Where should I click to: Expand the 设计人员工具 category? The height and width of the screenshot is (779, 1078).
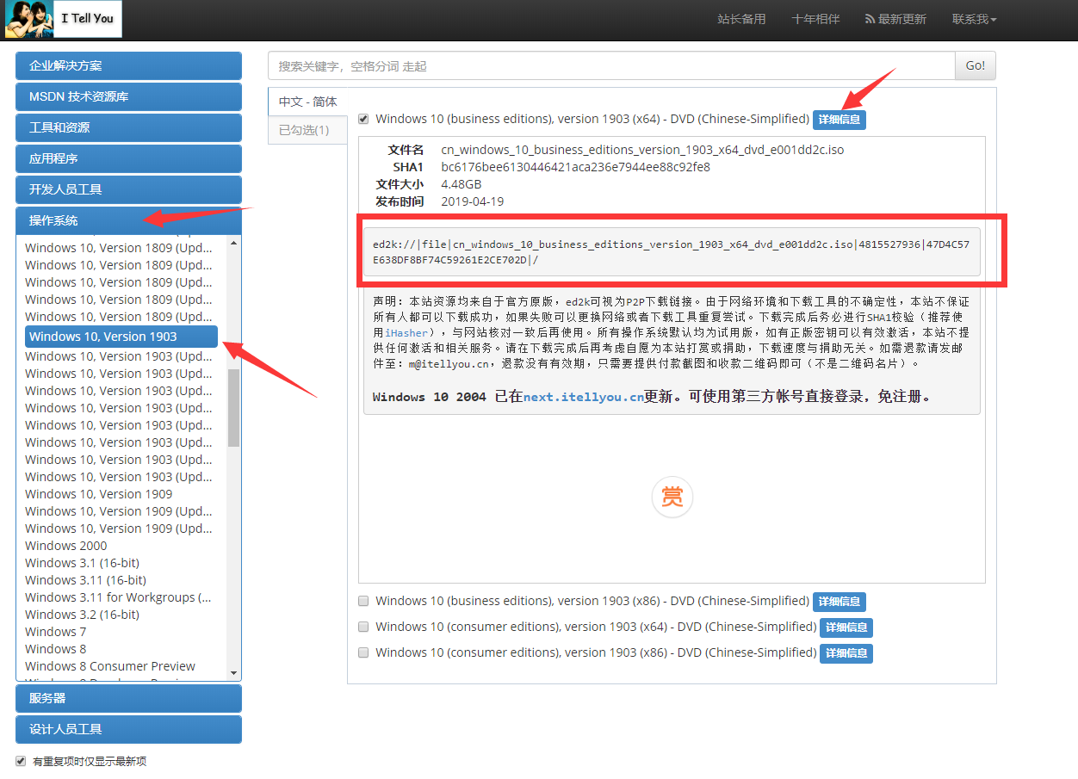128,729
